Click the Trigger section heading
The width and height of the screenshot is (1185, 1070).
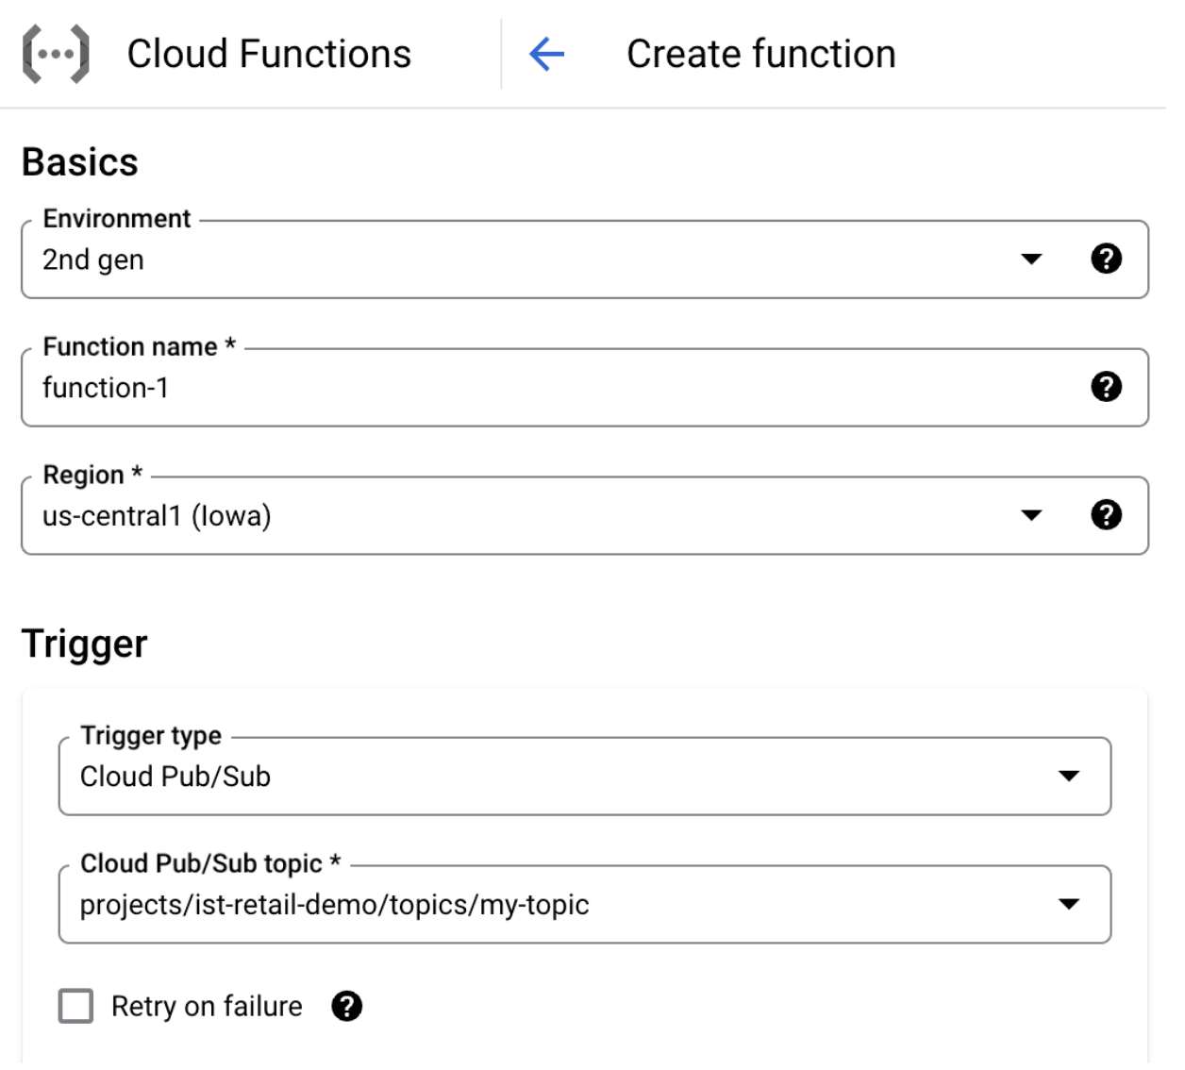pyautogui.click(x=85, y=644)
